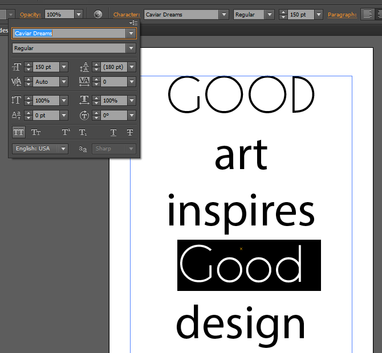
Task: Toggle Small Caps formatting
Action: [36, 132]
